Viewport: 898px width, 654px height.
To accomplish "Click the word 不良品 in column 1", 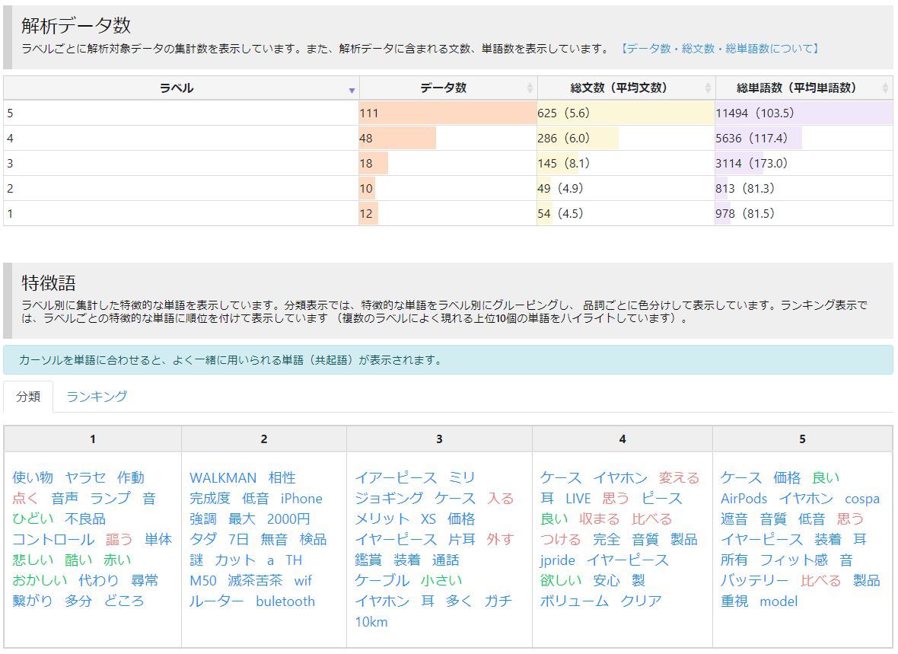I will point(85,519).
